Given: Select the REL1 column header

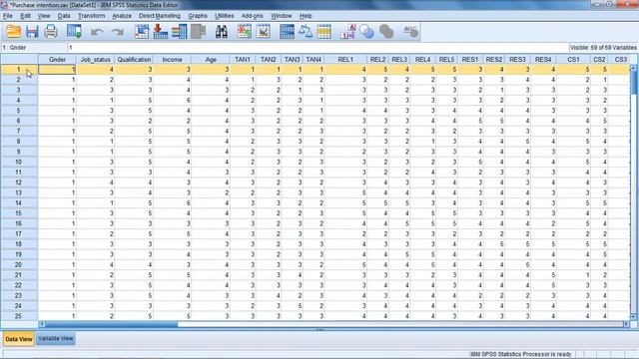Looking at the screenshot, I should (345, 60).
